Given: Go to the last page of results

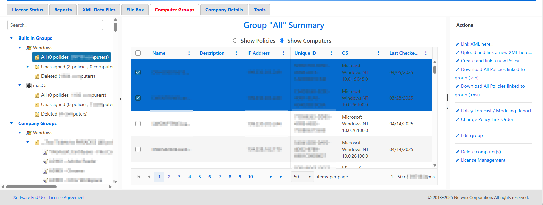Looking at the screenshot, I should pos(281,177).
